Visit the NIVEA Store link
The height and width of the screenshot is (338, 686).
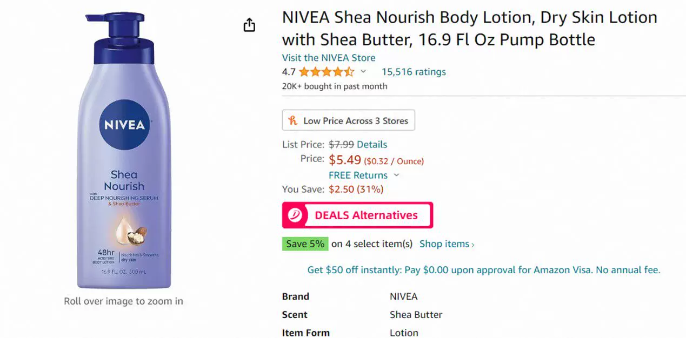click(x=329, y=58)
